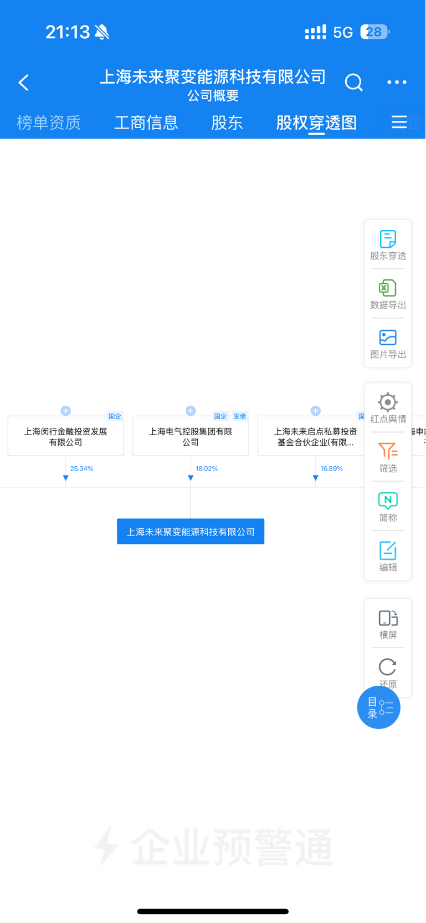This screenshot has width=426, height=923.
Task: Open 股东穿透 shareholder penetration tool
Action: 388,245
